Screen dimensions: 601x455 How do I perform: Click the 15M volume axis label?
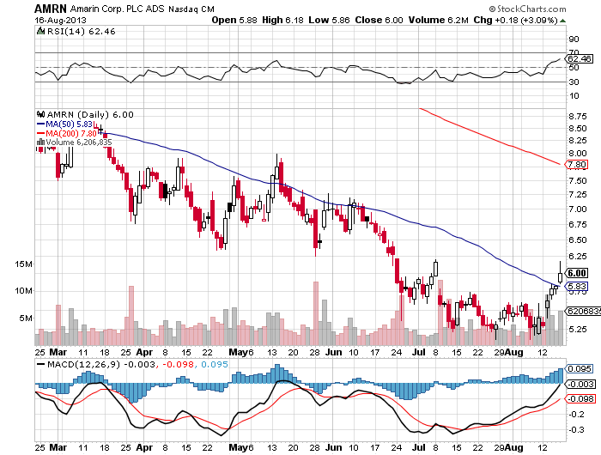[x=24, y=264]
